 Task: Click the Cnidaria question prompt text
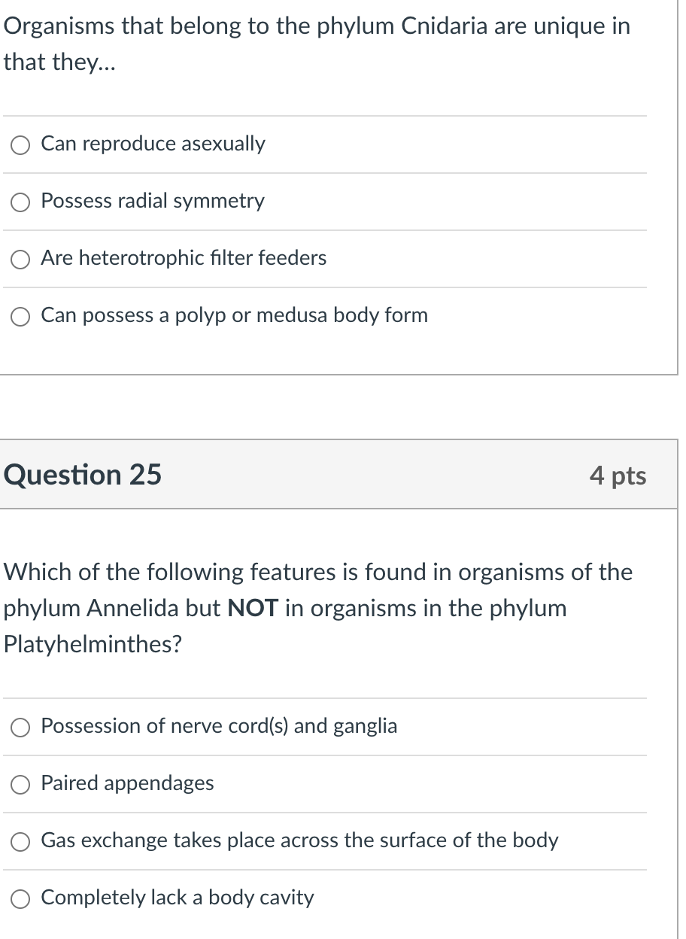click(x=317, y=44)
